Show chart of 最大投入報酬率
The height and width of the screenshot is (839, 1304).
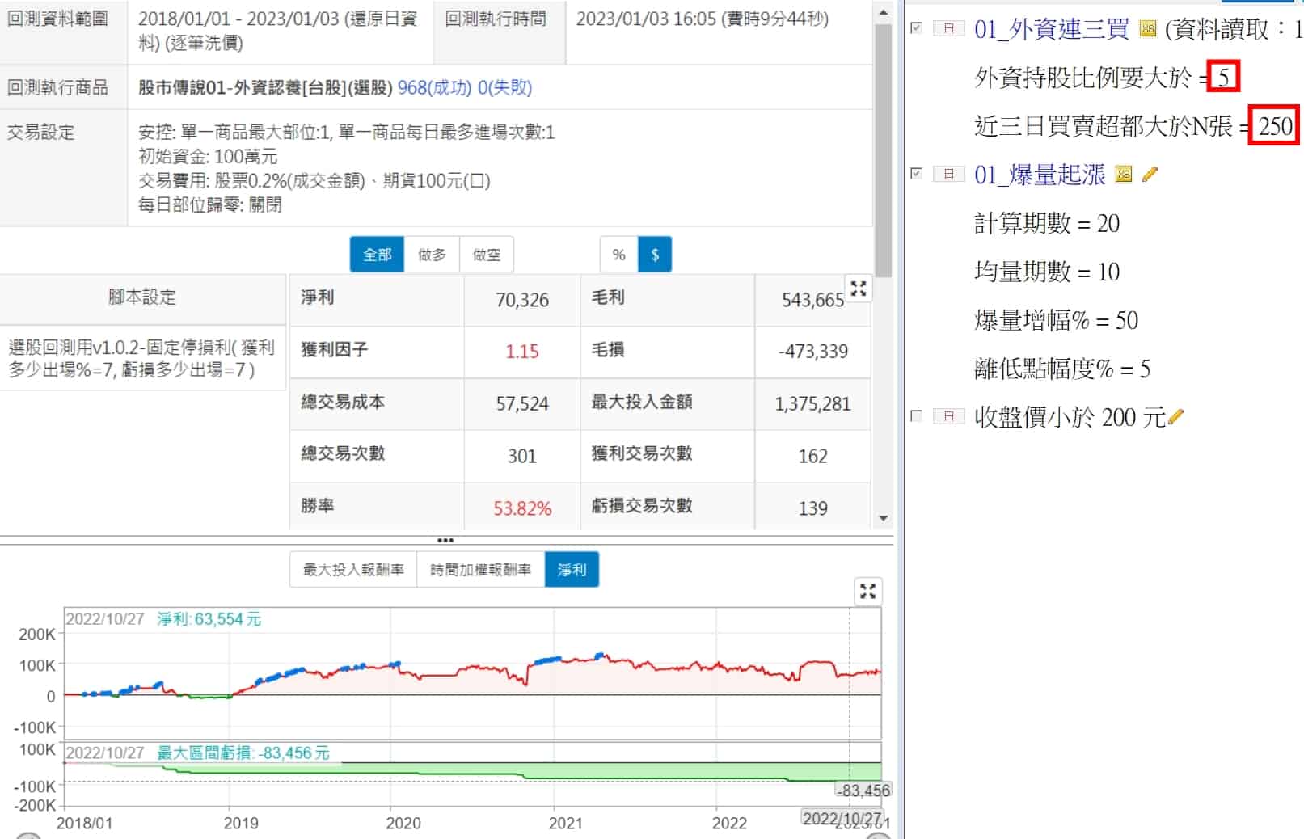(x=353, y=570)
